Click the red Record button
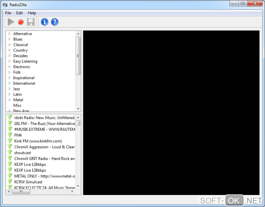The image size is (265, 207). [x=21, y=22]
